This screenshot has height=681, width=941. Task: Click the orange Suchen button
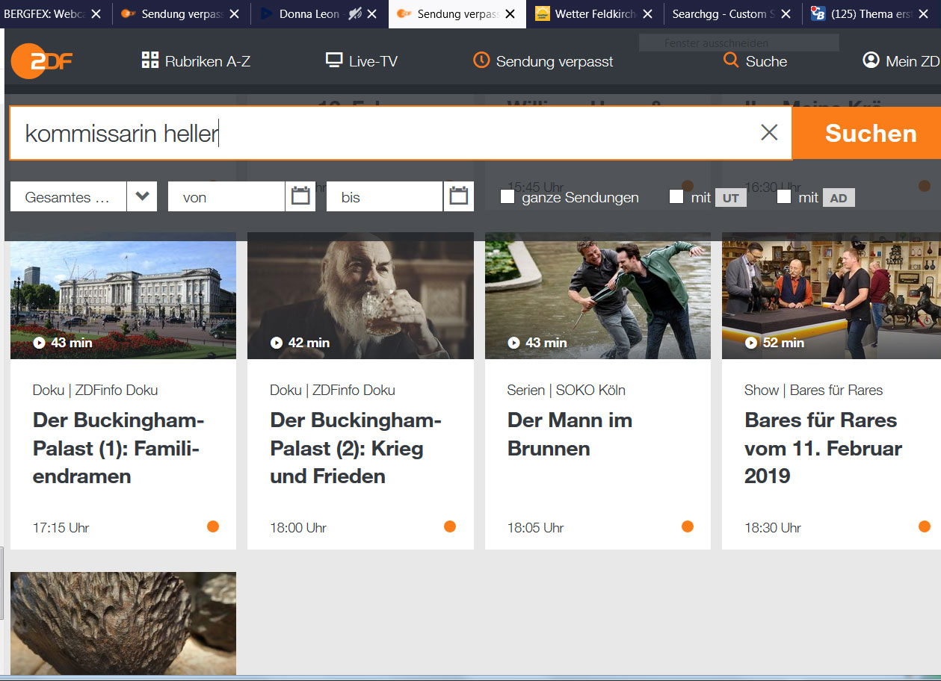pos(867,133)
